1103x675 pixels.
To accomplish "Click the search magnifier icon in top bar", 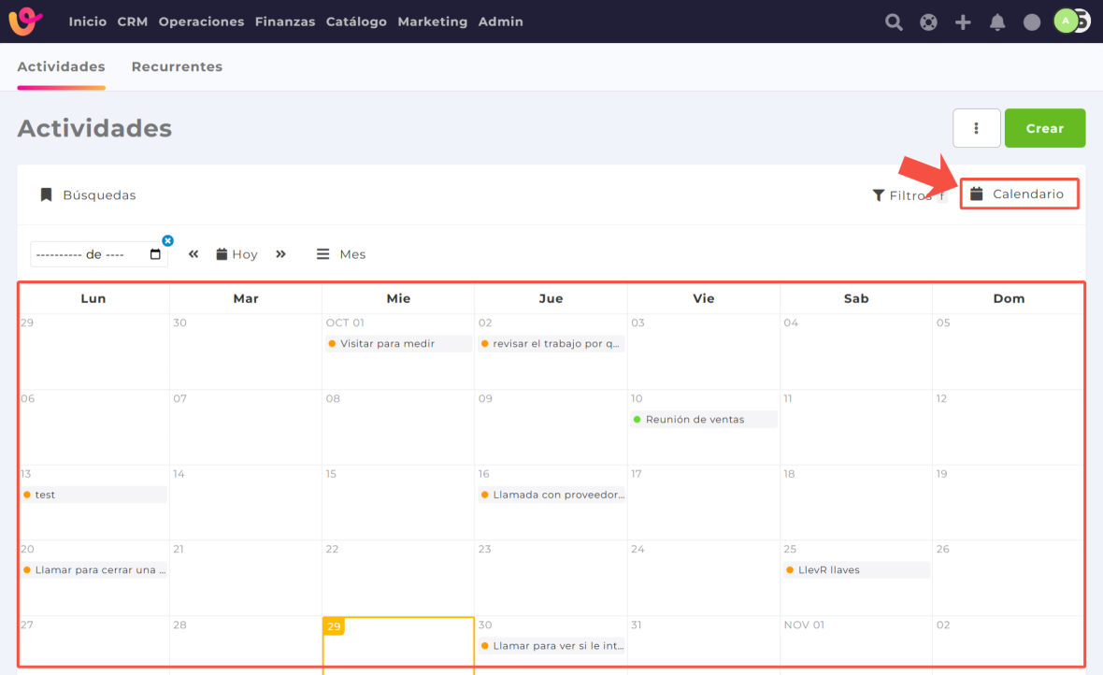I will point(894,22).
